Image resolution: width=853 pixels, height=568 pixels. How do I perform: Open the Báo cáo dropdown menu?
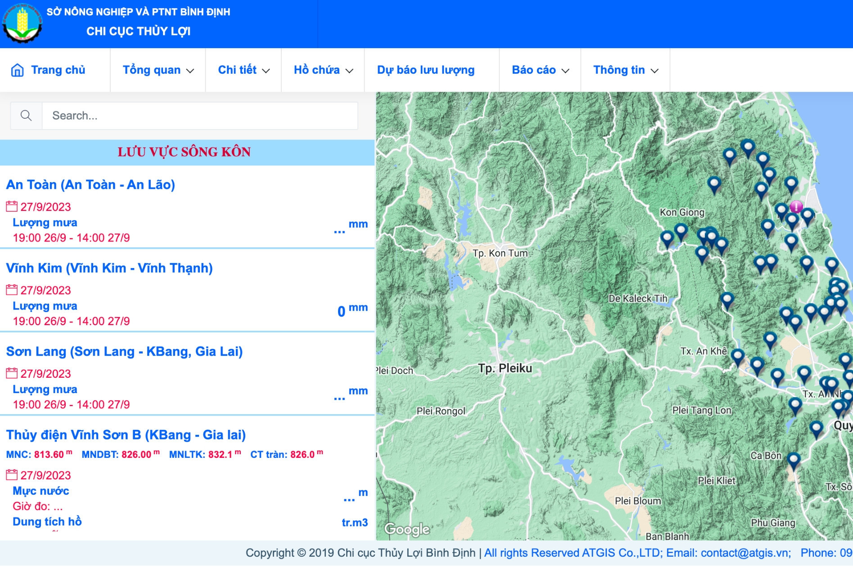coord(540,70)
